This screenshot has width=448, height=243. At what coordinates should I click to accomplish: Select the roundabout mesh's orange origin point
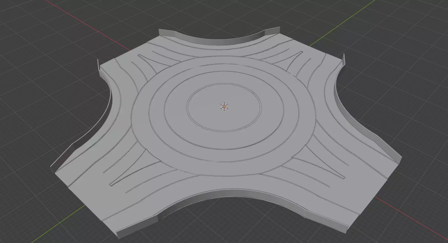pyautogui.click(x=224, y=107)
